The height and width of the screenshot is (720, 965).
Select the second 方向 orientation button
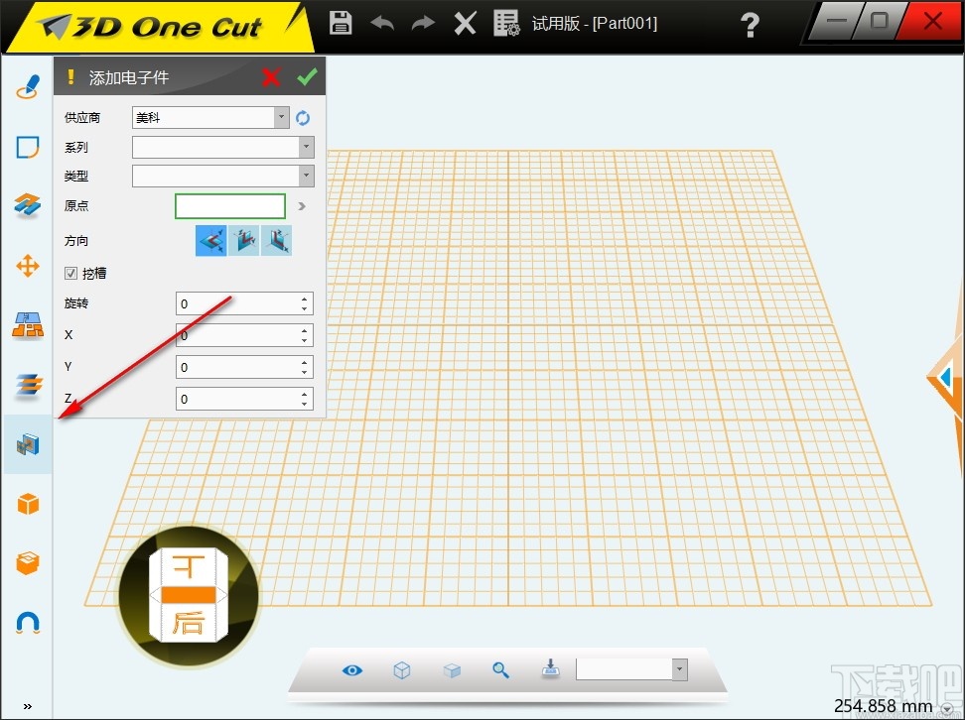243,240
